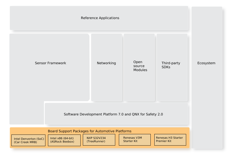Viewport: 228px width, 155px height.
Task: Click the "(TreeRunner)" label
Action: [x=96, y=141]
